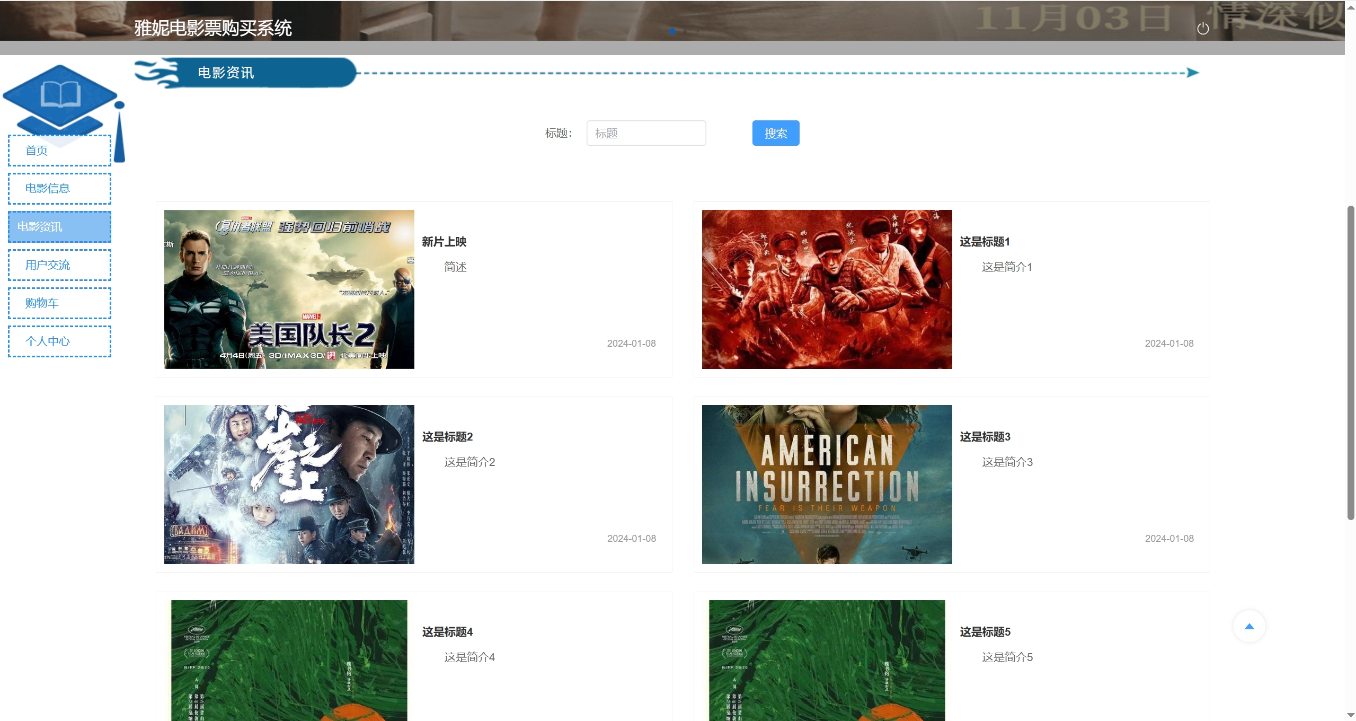Open the green poster for 这是标题5
This screenshot has width=1356, height=721.
click(827, 661)
